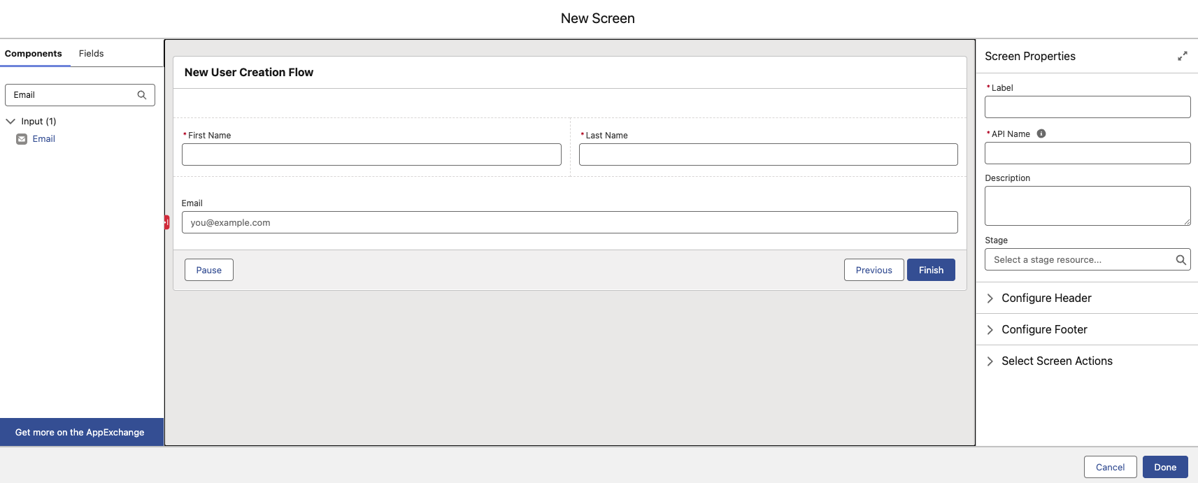Open Get more on the AppExchange link

[80, 433]
